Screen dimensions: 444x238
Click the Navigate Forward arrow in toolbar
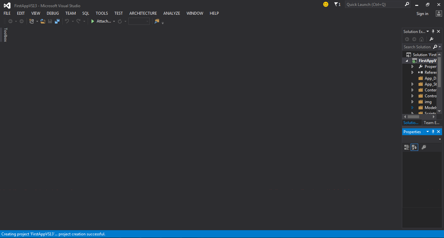(22, 21)
